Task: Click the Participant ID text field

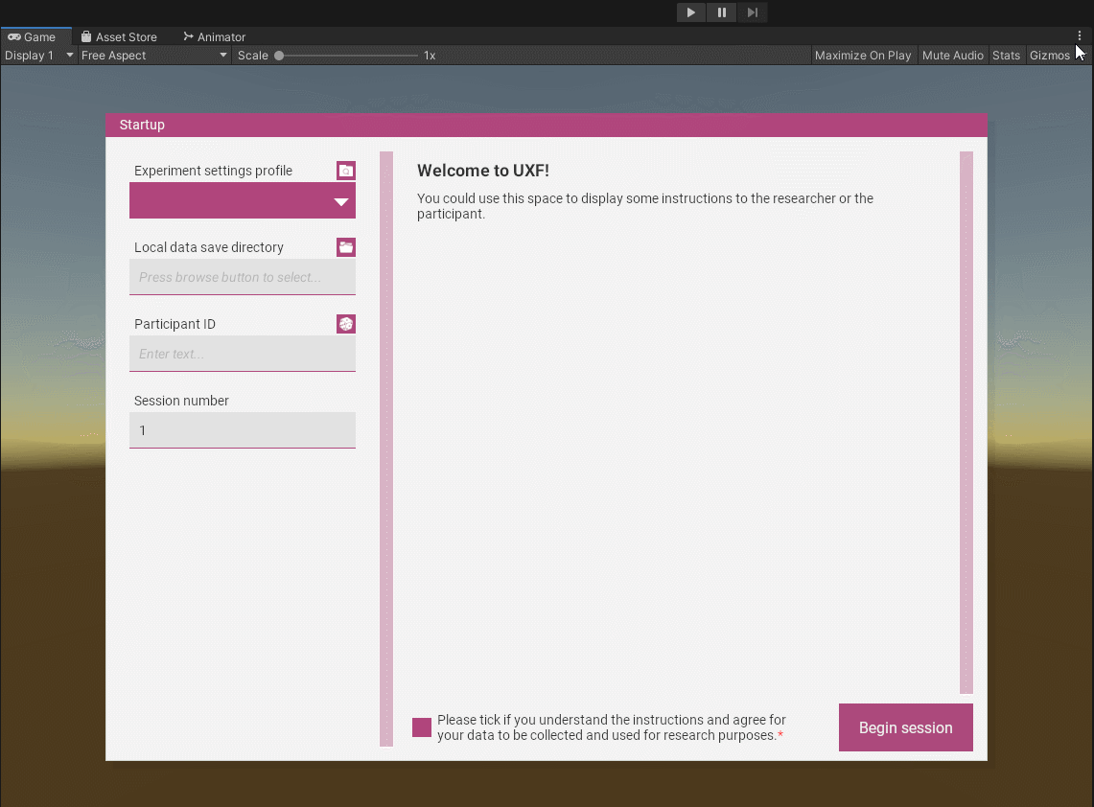Action: 243,354
